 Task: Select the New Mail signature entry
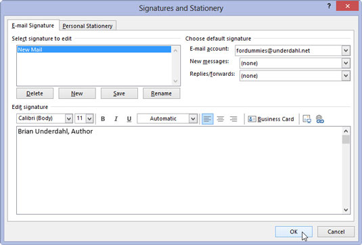[x=94, y=49]
